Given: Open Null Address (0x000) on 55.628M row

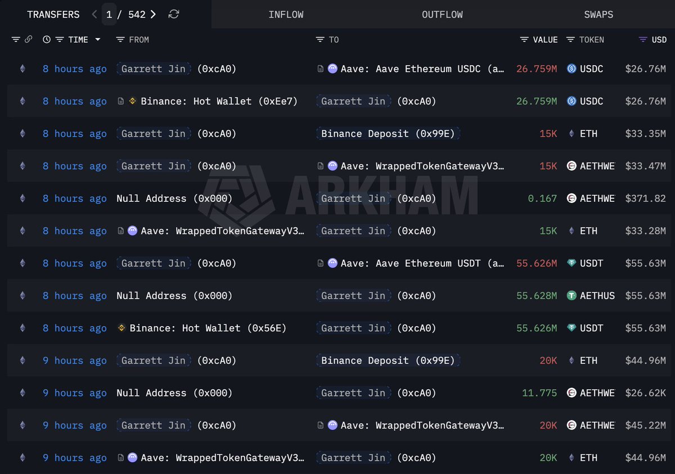Looking at the screenshot, I should 174,296.
